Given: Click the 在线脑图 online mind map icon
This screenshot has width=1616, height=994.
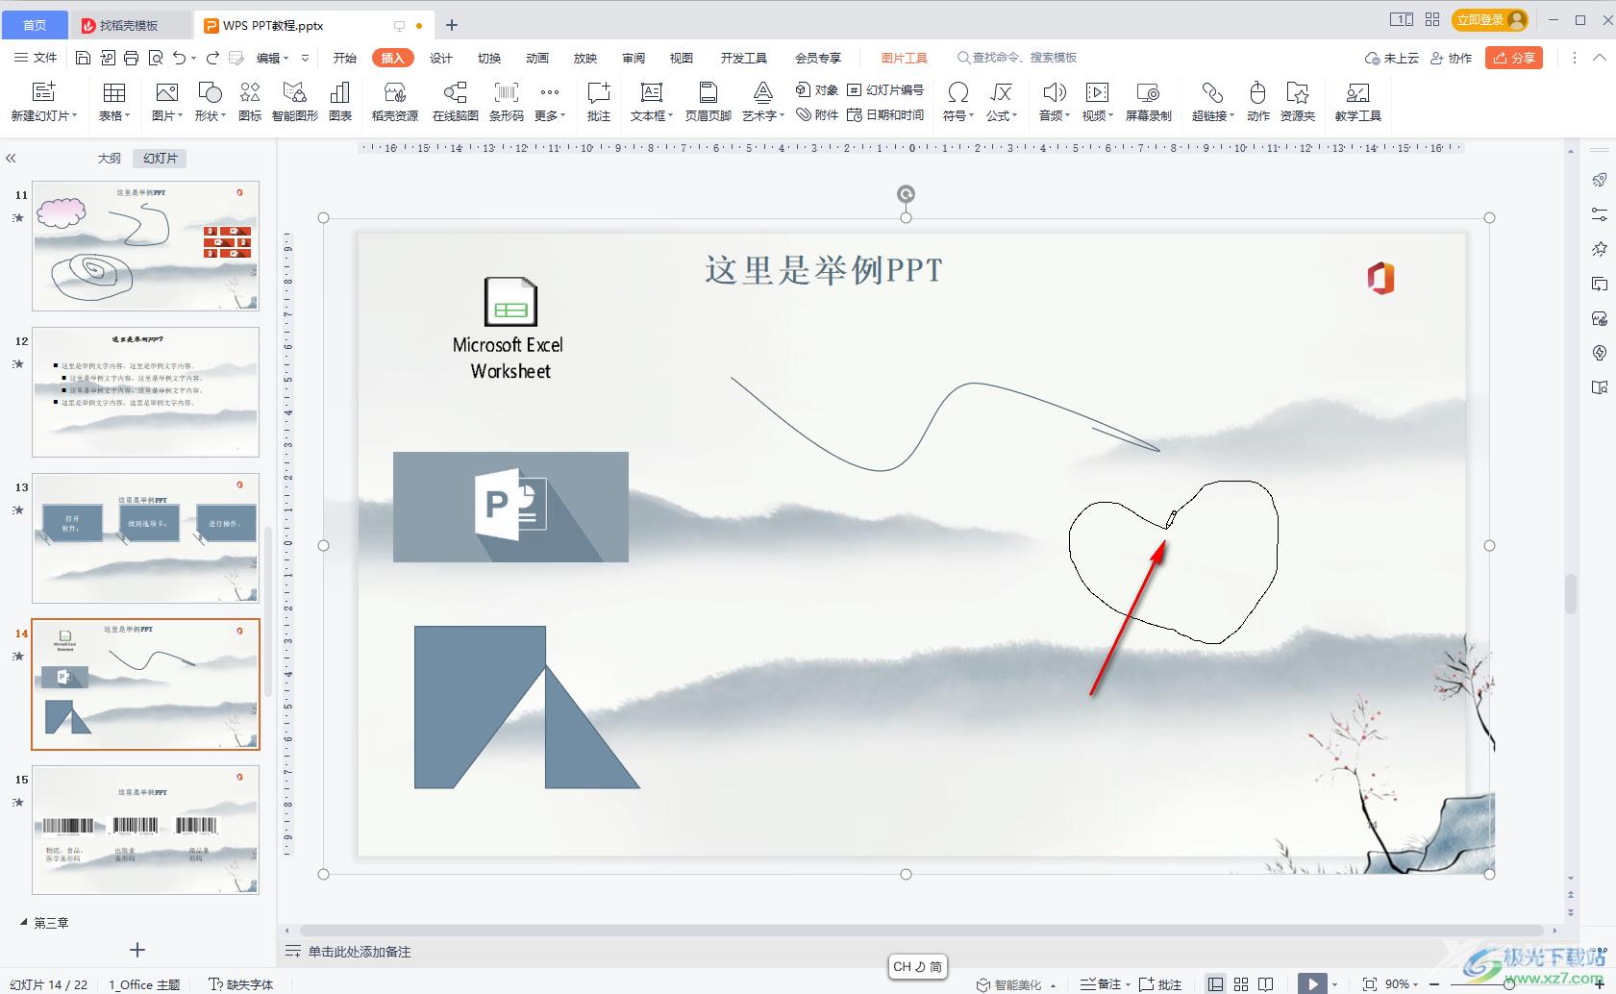Looking at the screenshot, I should click(455, 92).
